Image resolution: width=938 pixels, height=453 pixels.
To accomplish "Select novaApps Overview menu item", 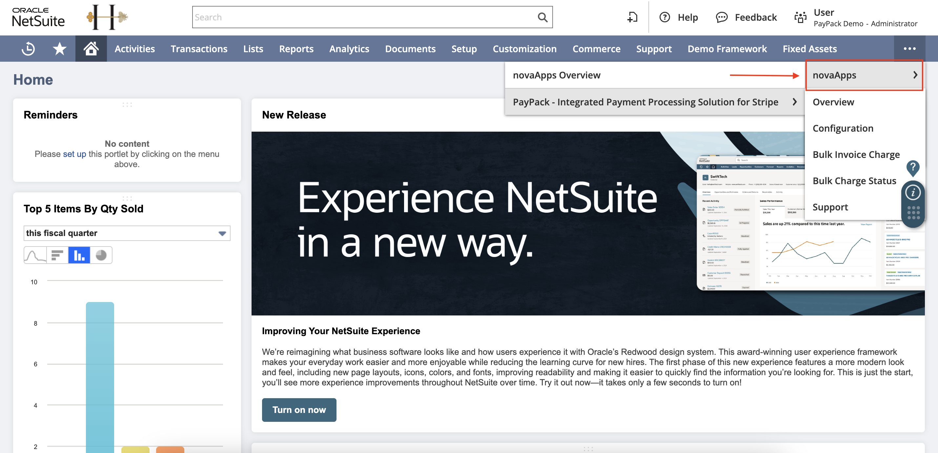I will tap(654, 75).
